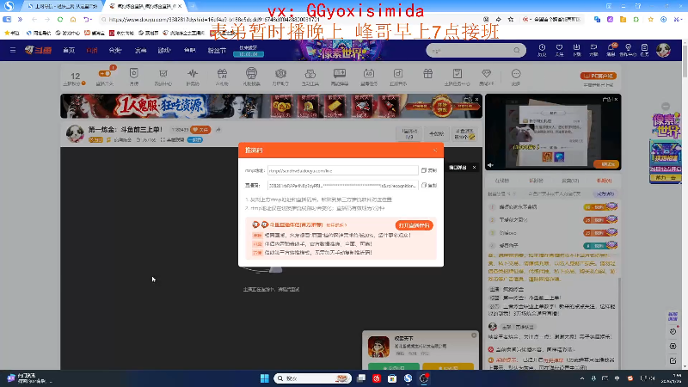Viewport: 688px width, 387px height.
Task: Close the orange stream key dialog
Action: (x=435, y=150)
